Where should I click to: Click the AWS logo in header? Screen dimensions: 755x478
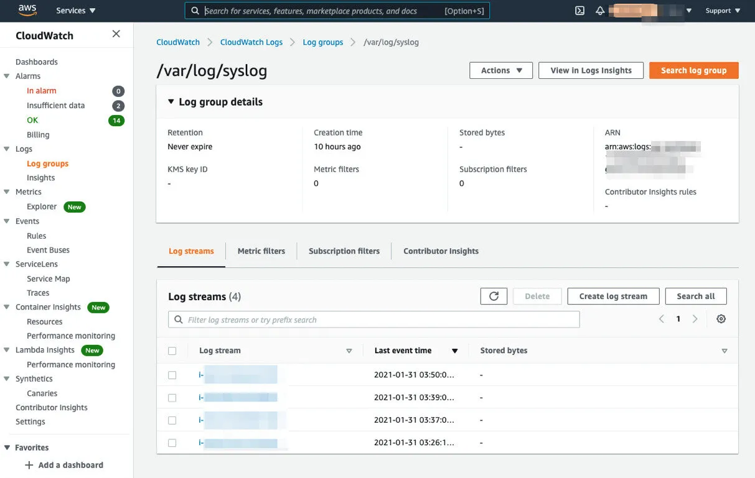click(x=27, y=11)
